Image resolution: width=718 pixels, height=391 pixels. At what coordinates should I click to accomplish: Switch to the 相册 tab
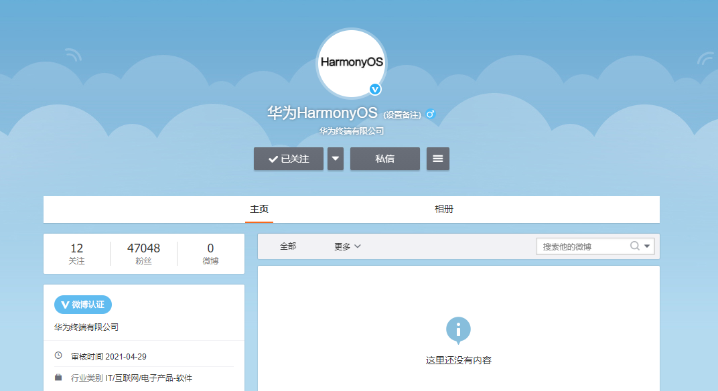pos(444,209)
